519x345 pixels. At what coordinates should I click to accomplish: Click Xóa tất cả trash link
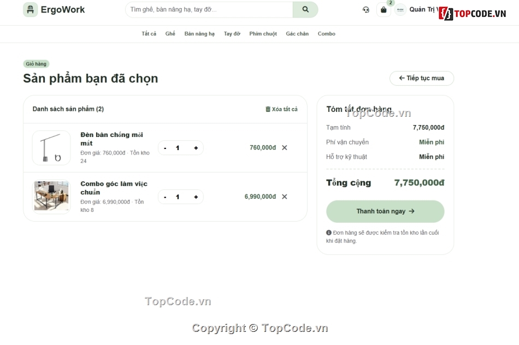(281, 109)
